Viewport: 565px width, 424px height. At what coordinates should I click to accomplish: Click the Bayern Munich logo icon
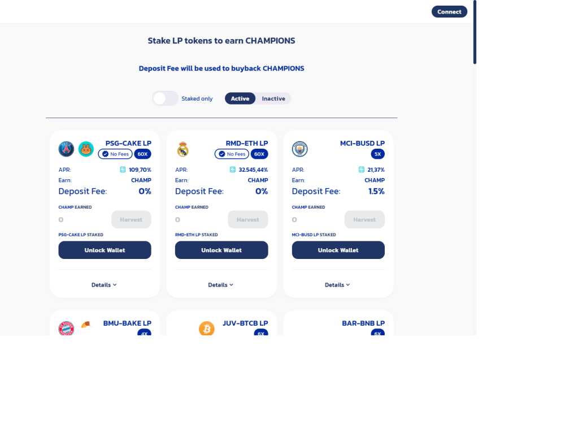[x=66, y=328]
